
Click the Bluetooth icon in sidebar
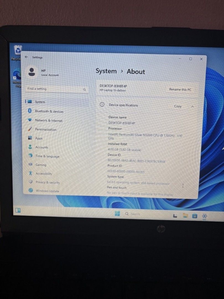30,110
